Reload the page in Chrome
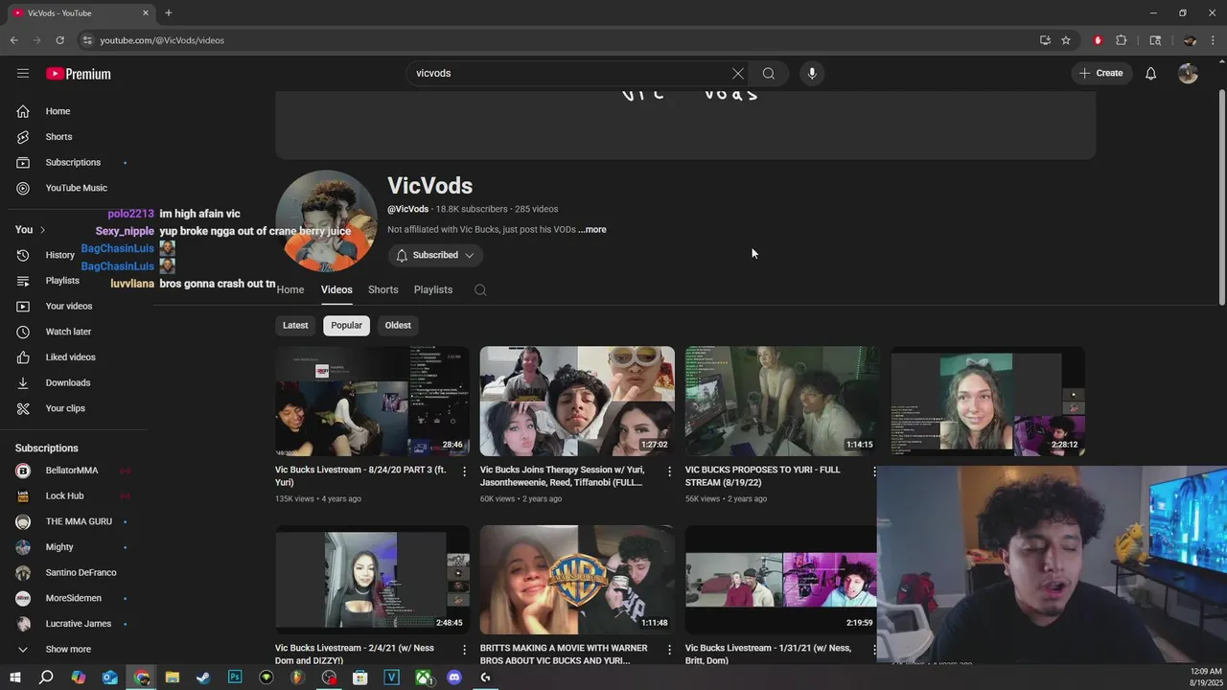The image size is (1227, 690). coord(59,40)
